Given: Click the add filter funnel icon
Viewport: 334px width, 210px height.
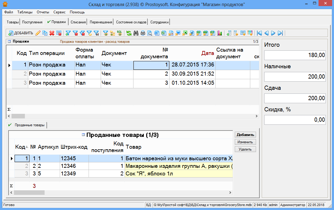Looking at the screenshot, I should 68,33.
